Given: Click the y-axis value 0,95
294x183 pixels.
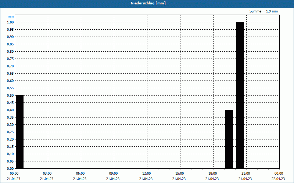Looking at the screenshot, I should (x=10, y=30).
